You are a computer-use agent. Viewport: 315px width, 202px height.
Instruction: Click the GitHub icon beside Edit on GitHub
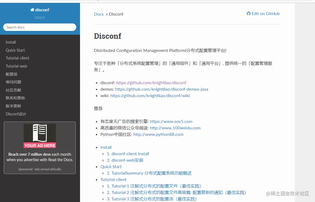click(248, 14)
